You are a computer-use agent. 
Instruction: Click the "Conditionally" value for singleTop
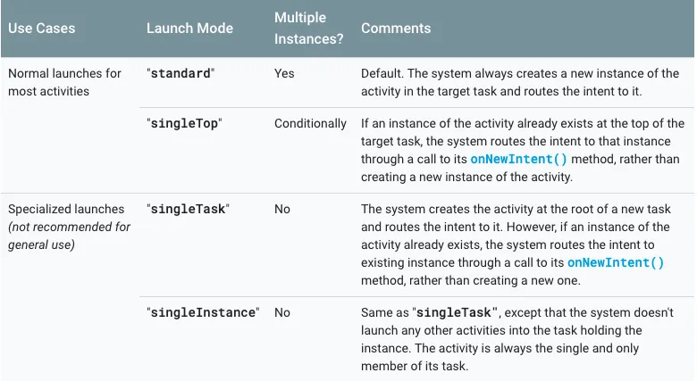[x=310, y=123]
